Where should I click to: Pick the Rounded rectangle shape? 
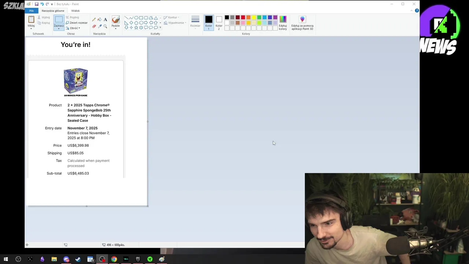coord(146,18)
